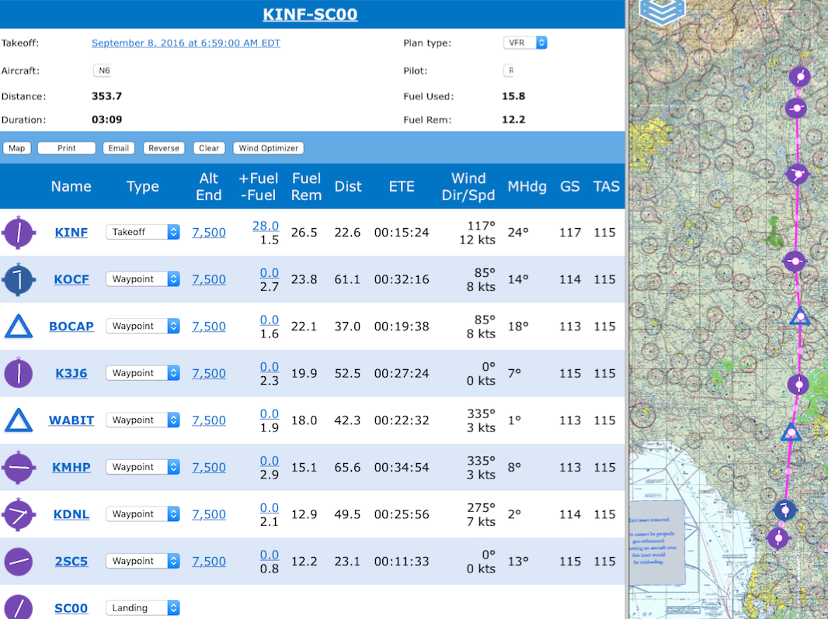Edit the BOCAP 0.0 added fuel link
This screenshot has height=619, width=828.
[x=270, y=320]
